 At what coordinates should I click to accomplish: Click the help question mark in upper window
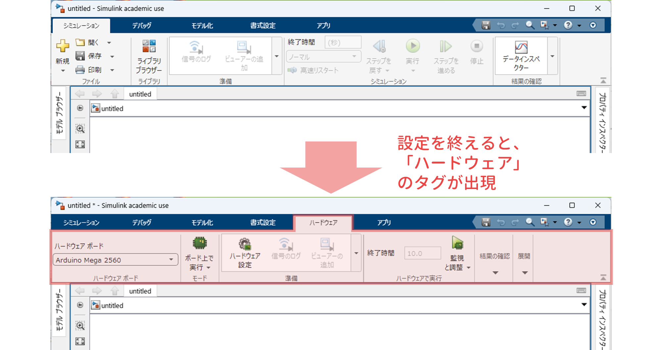point(568,25)
